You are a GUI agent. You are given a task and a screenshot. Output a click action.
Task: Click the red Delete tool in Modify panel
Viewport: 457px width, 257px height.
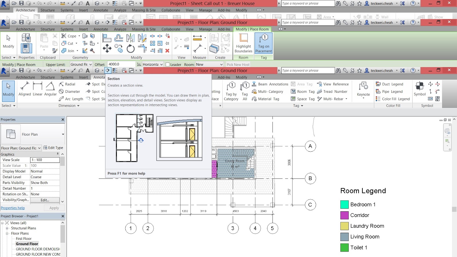coord(167,51)
